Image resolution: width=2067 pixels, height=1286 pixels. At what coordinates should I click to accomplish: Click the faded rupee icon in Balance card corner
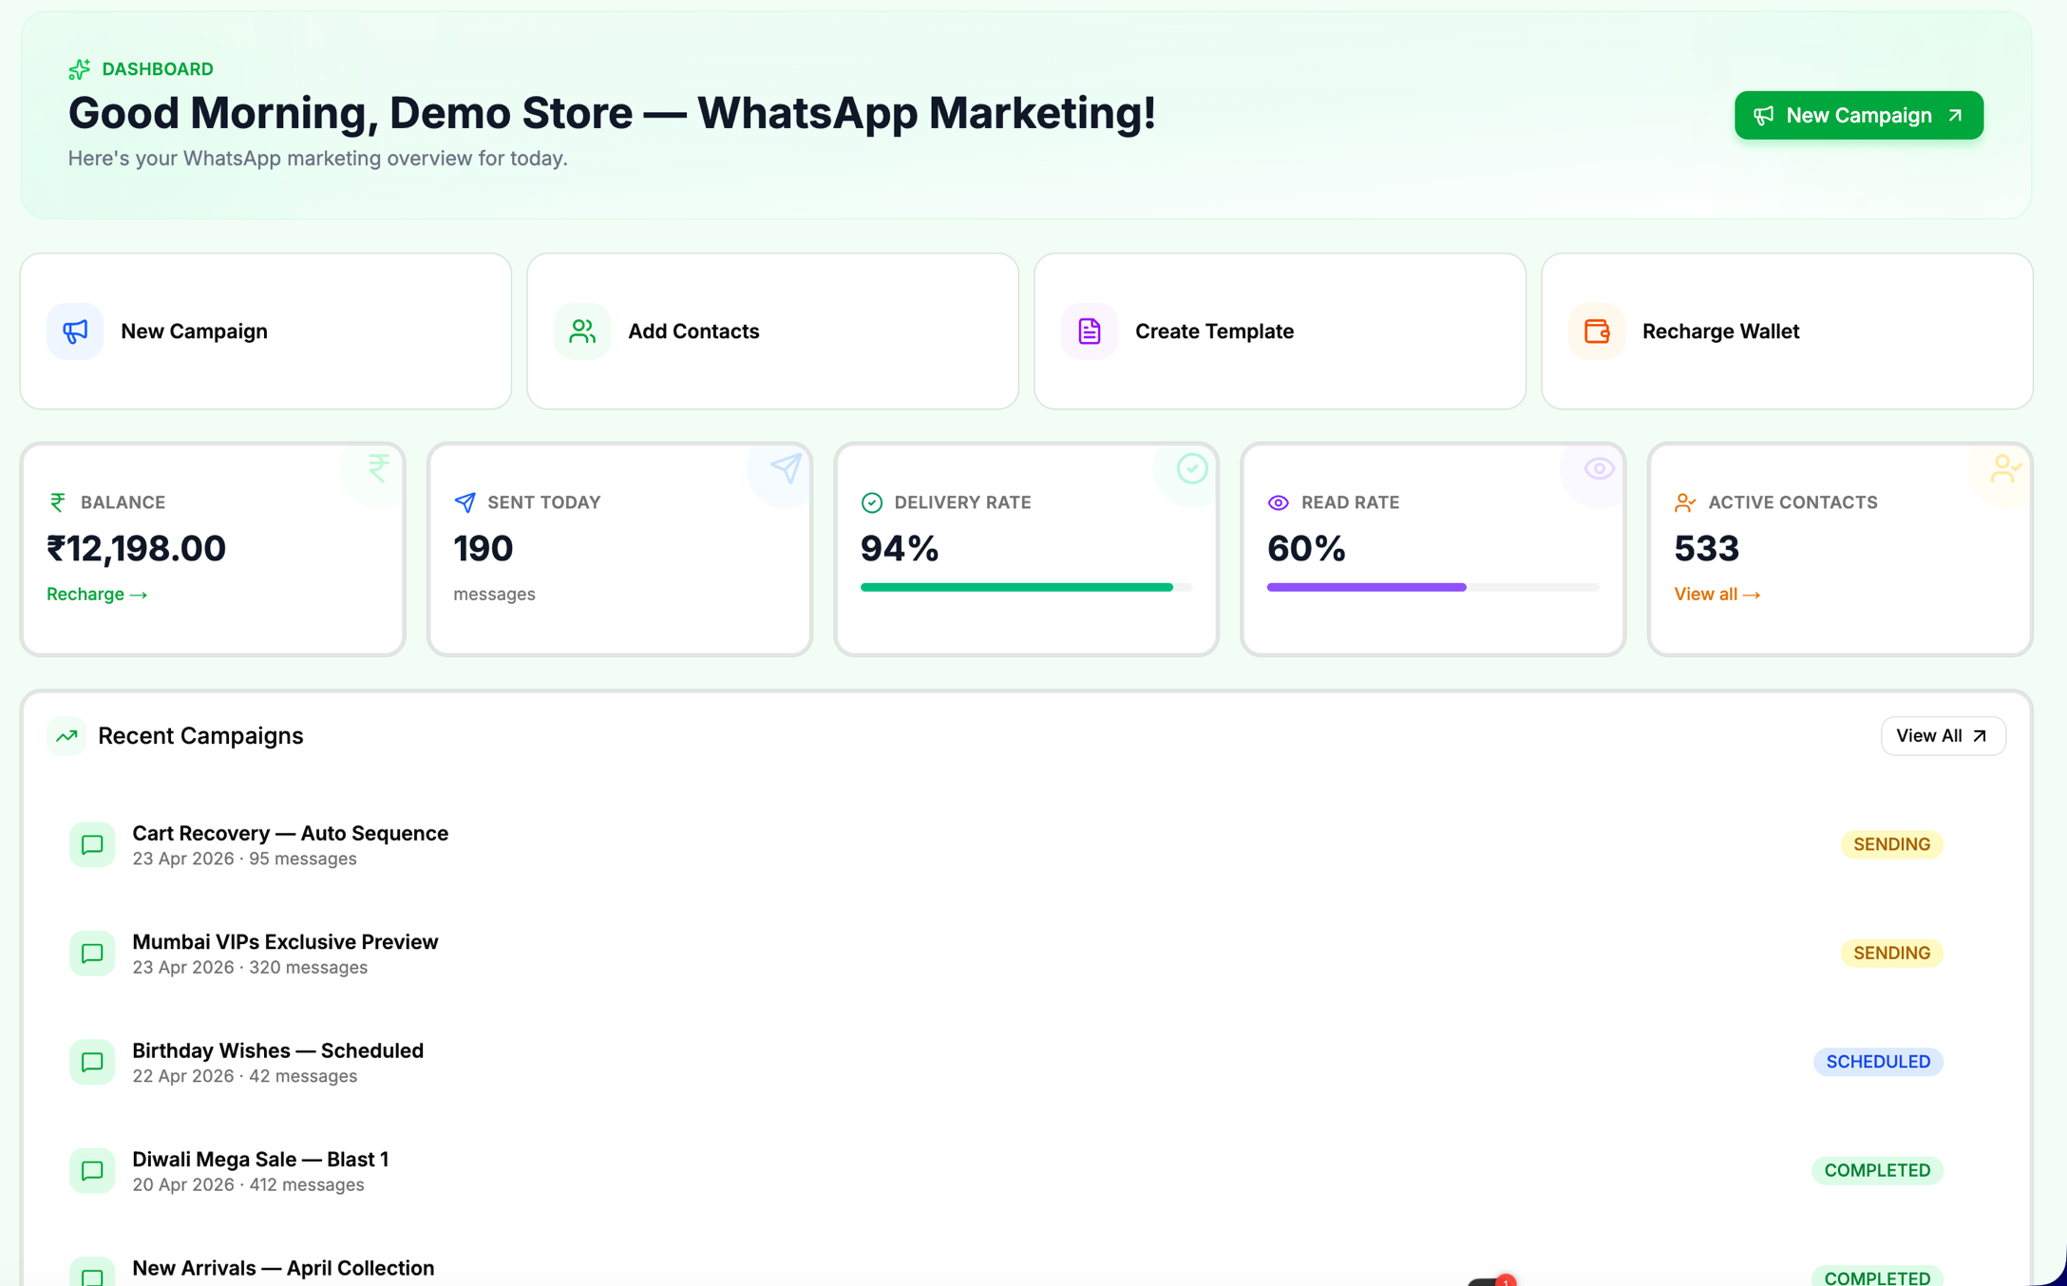pos(379,467)
